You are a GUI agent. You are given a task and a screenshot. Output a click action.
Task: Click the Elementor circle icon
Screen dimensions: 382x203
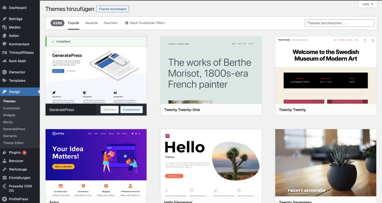pos(4,72)
